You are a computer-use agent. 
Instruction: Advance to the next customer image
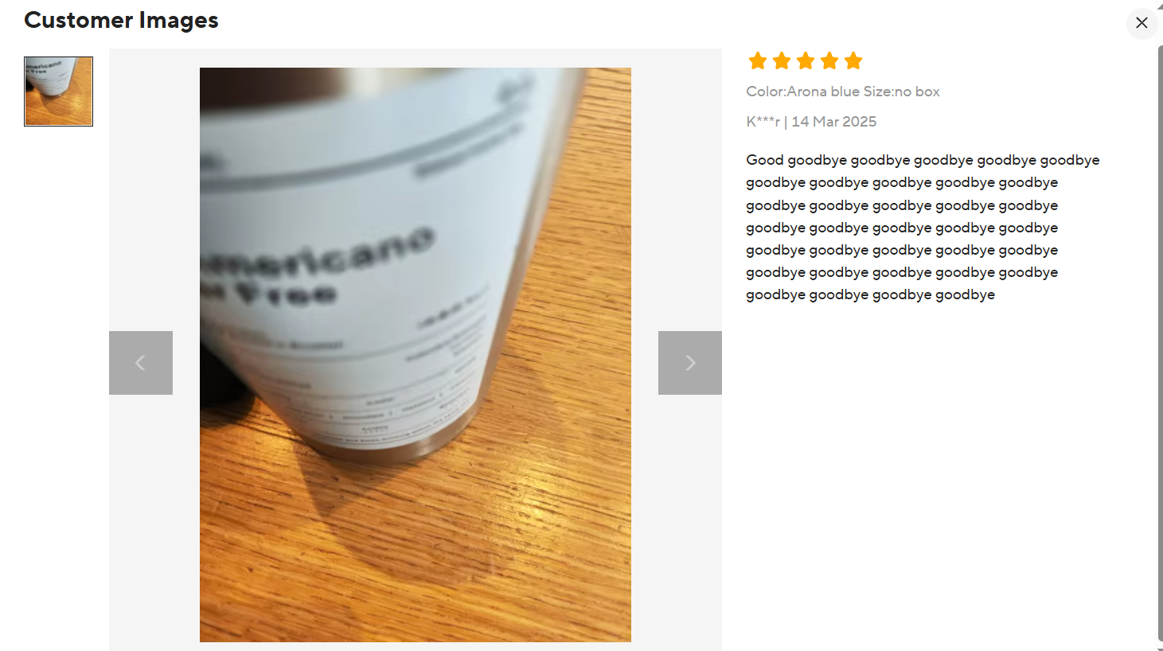coord(690,363)
